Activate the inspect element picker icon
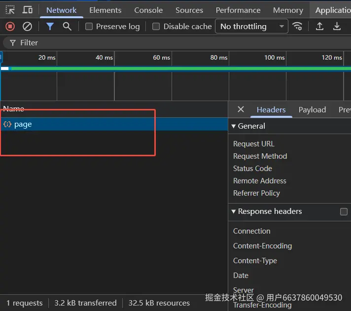Image resolution: width=351 pixels, height=311 pixels. click(x=10, y=10)
